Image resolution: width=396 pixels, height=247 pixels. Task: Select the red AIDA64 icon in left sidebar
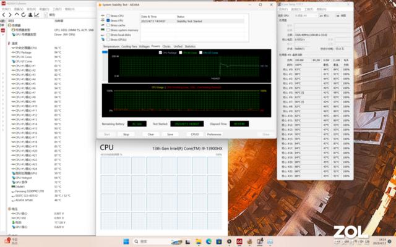pos(2,30)
